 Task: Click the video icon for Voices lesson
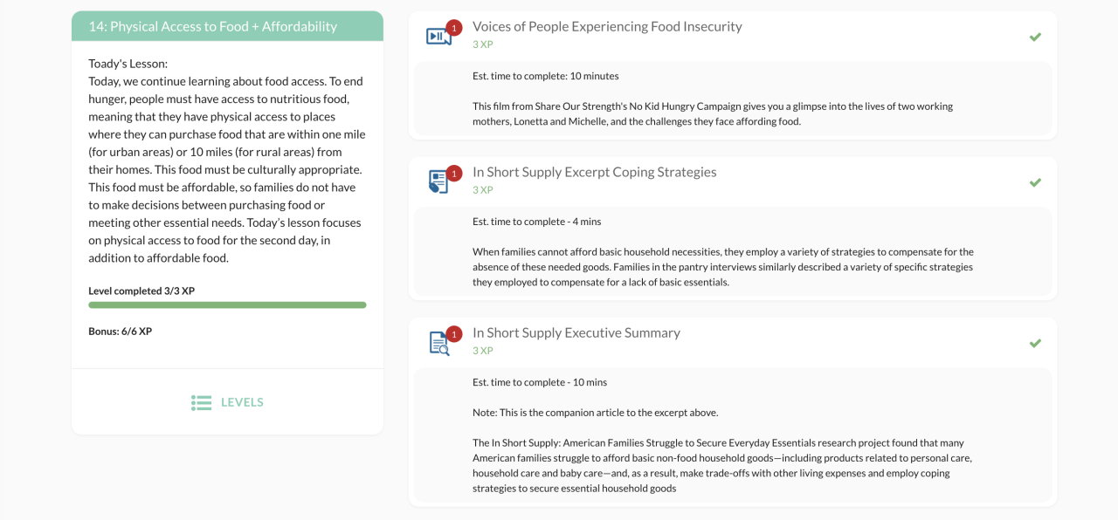[438, 36]
